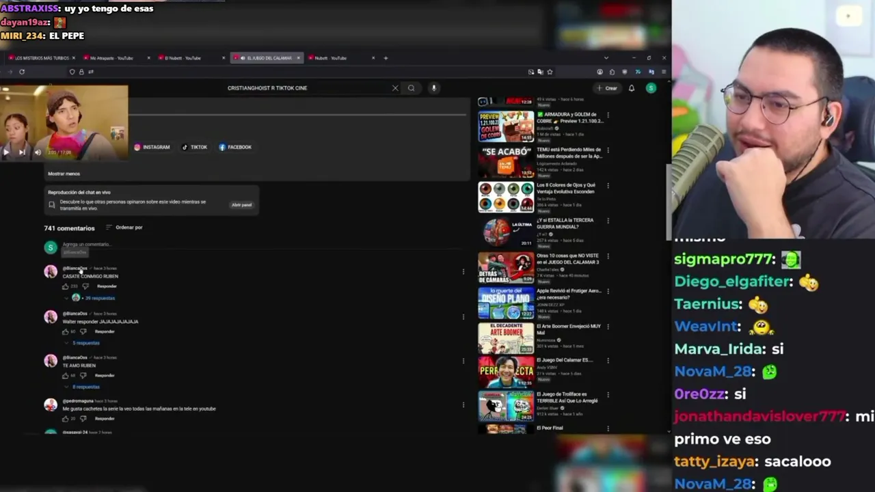Open the FACEBOOK link in description
This screenshot has width=875, height=492.
click(x=235, y=147)
